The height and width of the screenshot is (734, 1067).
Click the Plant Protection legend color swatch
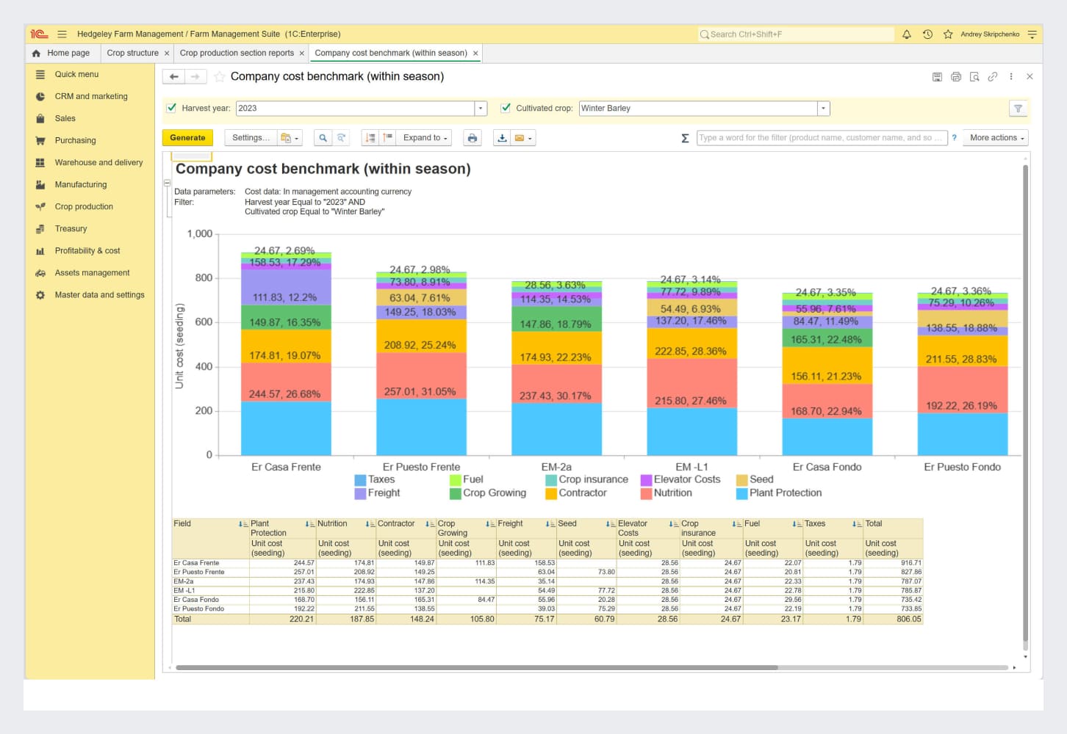(x=741, y=493)
